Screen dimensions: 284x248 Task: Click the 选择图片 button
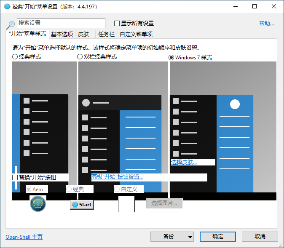[x=164, y=203]
